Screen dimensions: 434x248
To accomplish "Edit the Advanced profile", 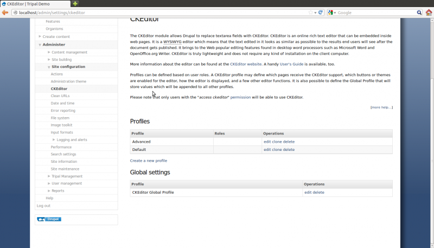I will coord(267,142).
